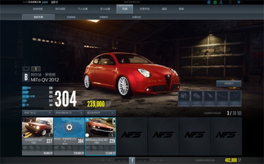Viewport: 264px width, 164px height.
Task: Click the 229 rating on the Mustang card
Action: [112, 141]
